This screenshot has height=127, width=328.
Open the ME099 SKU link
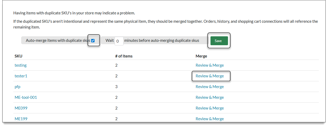click(21, 108)
